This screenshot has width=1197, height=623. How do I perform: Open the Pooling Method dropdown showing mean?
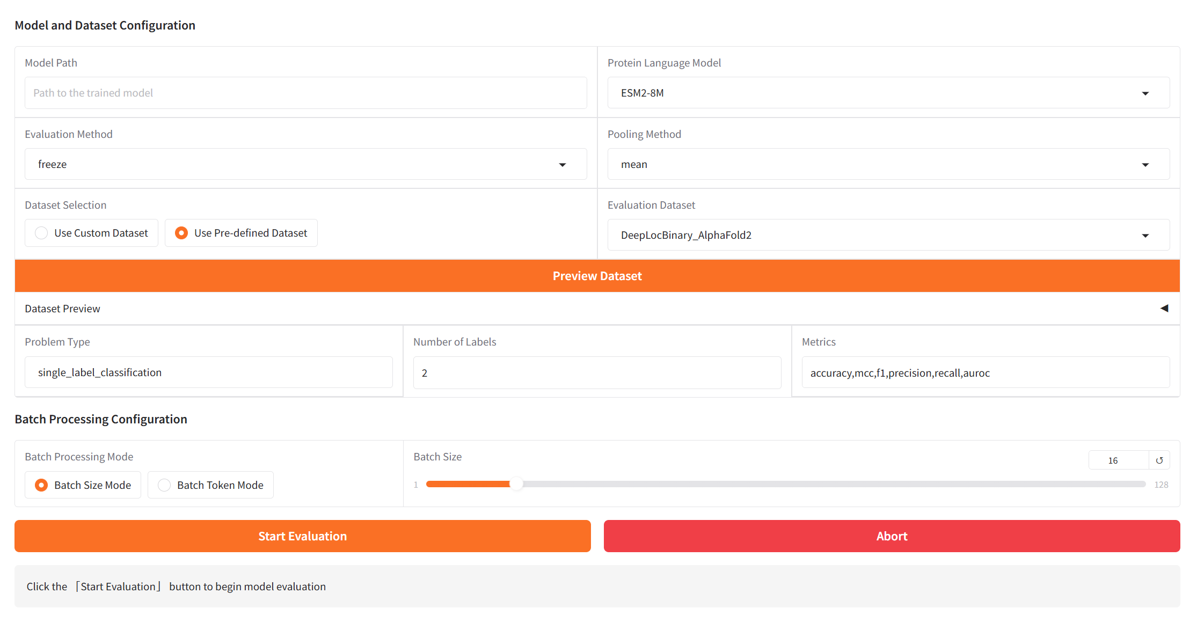pos(1146,164)
